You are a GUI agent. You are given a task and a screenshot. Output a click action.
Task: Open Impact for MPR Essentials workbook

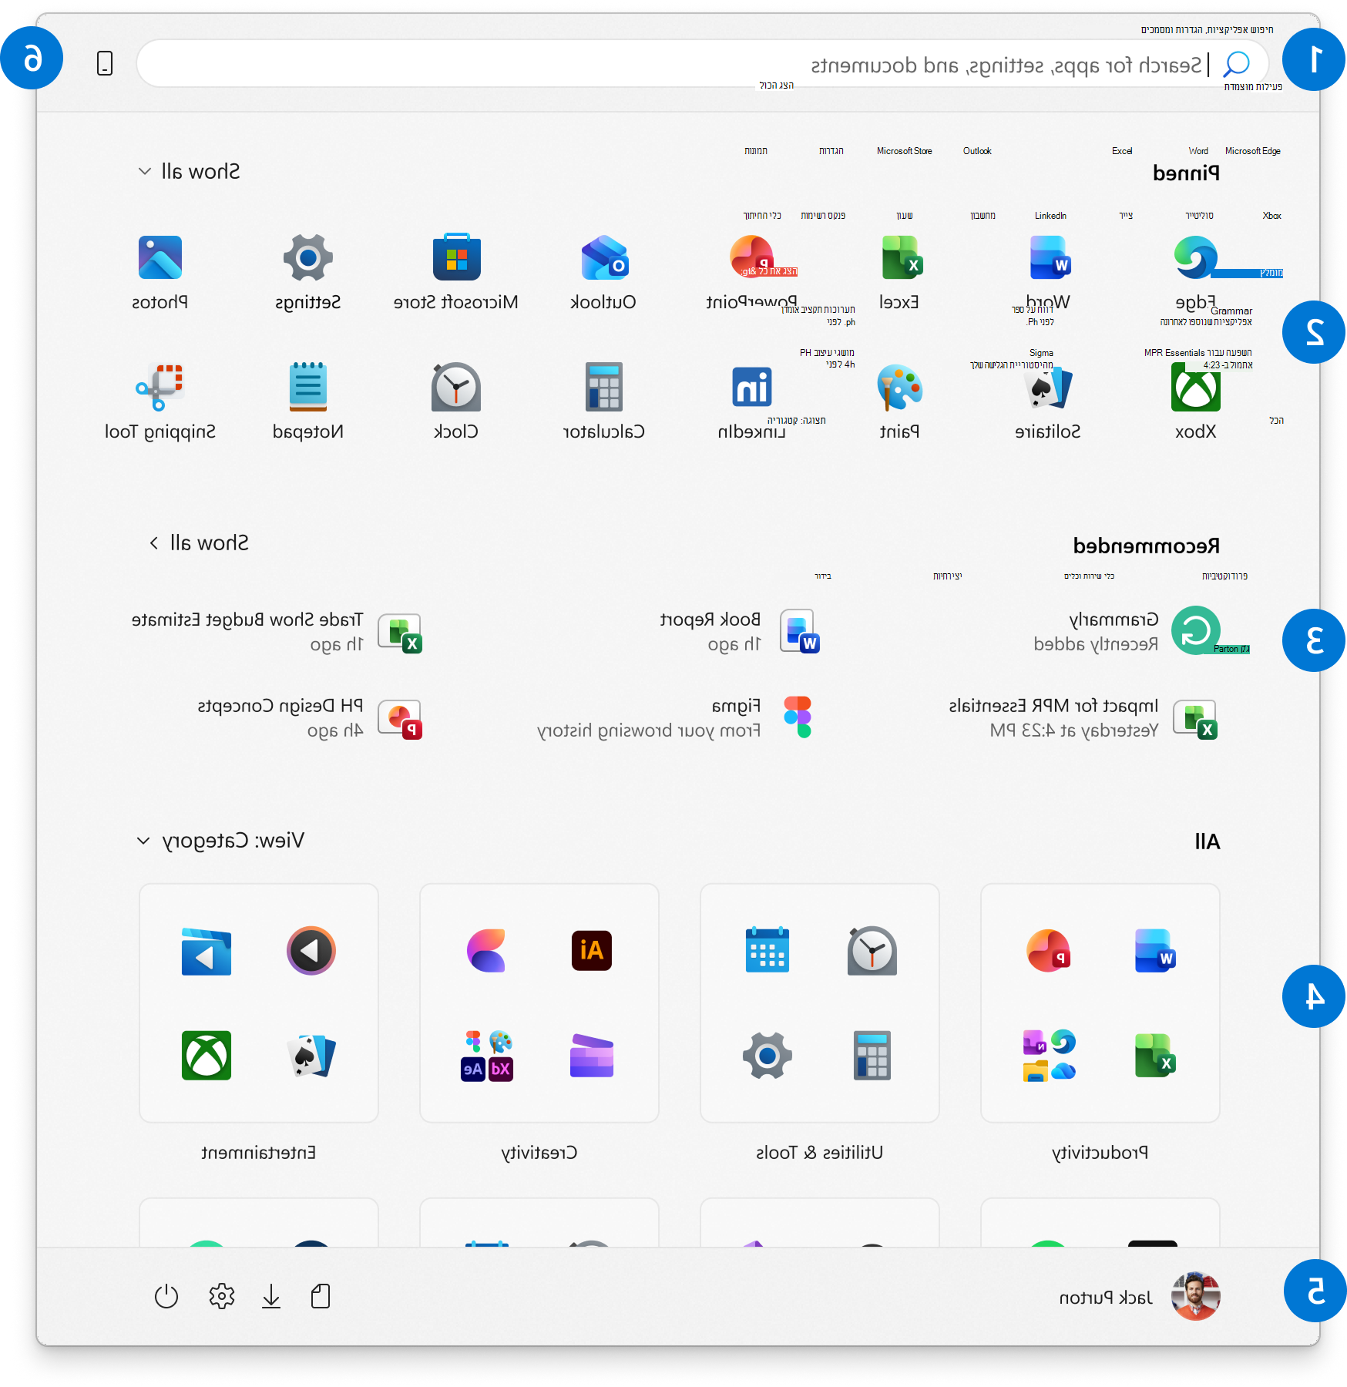point(1083,718)
